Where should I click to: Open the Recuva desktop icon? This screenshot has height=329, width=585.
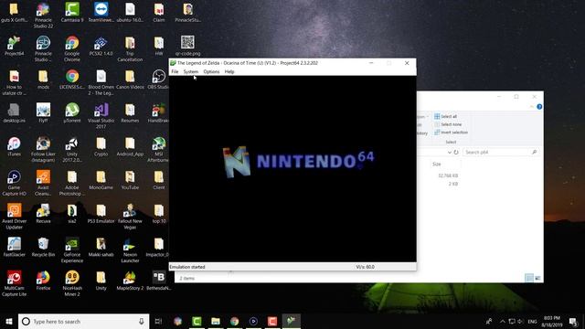43,214
